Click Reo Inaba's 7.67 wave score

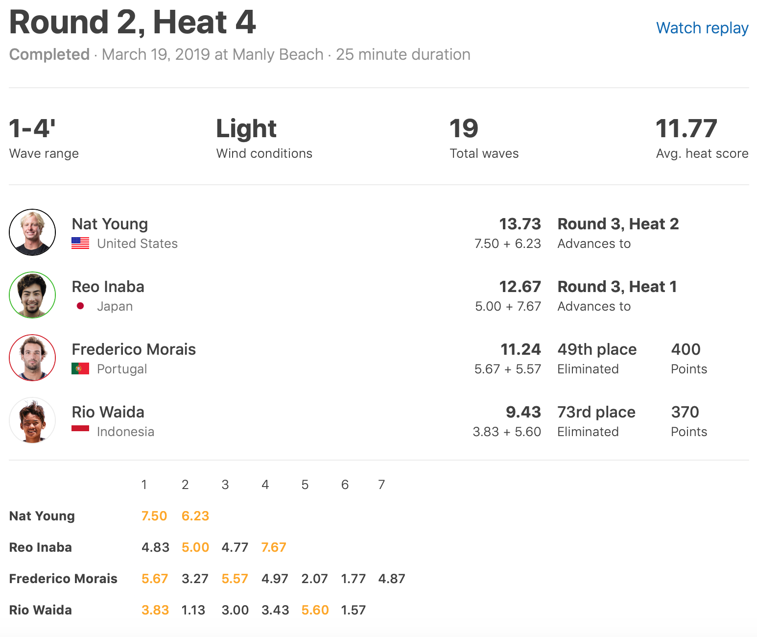tap(274, 547)
